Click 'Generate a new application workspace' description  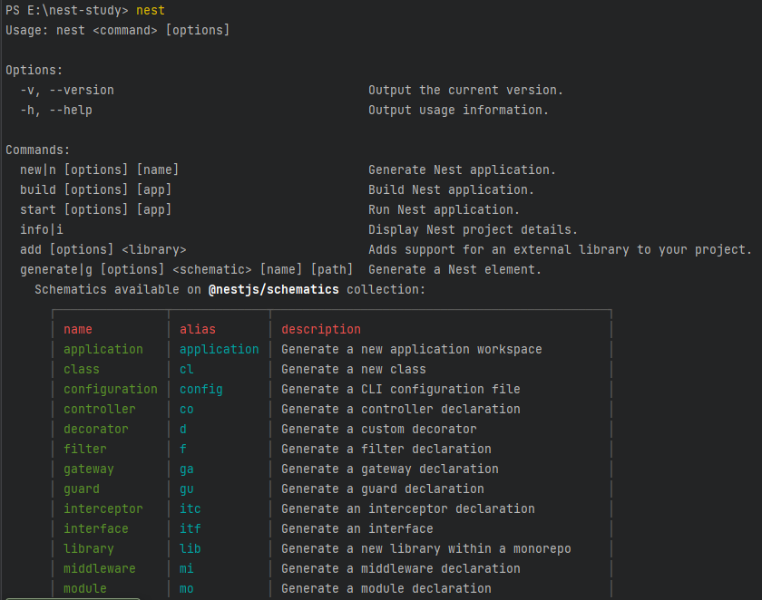(x=412, y=349)
